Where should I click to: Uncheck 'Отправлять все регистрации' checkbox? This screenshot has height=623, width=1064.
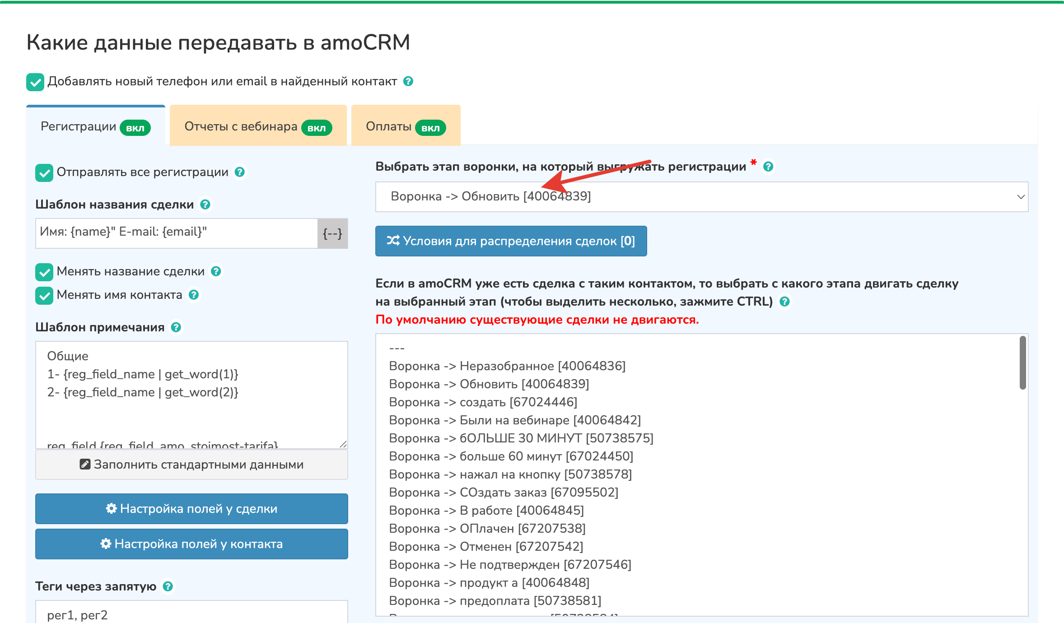tap(44, 172)
